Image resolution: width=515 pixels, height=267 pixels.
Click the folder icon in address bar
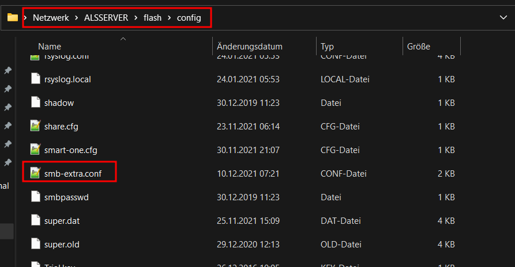(x=13, y=17)
